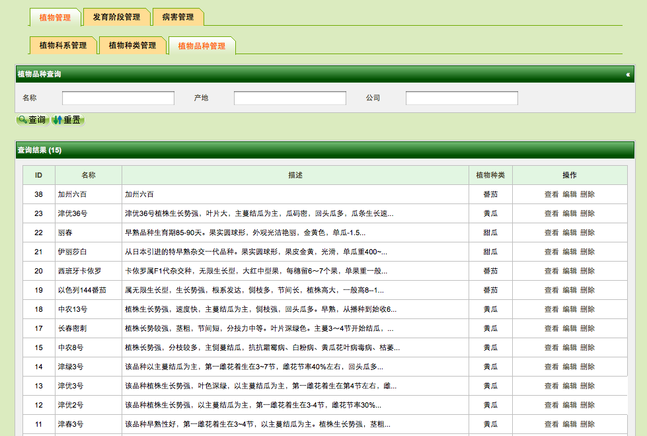This screenshot has width=647, height=436.
Task: Return to the 植物管理 main tab
Action: click(55, 18)
